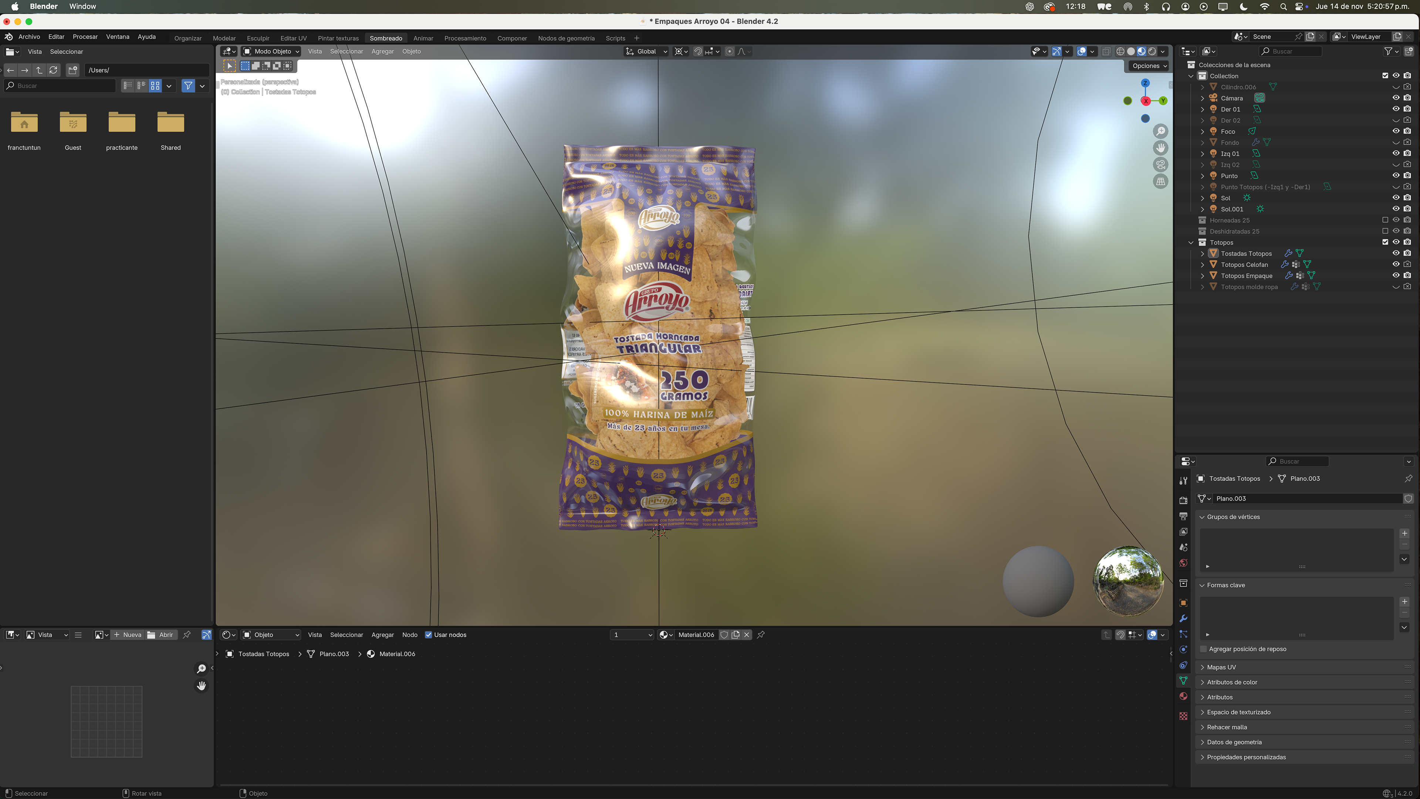Screen dimensions: 1420x799
Task: Open the Modifiers wrench properties tab
Action: [1183, 618]
